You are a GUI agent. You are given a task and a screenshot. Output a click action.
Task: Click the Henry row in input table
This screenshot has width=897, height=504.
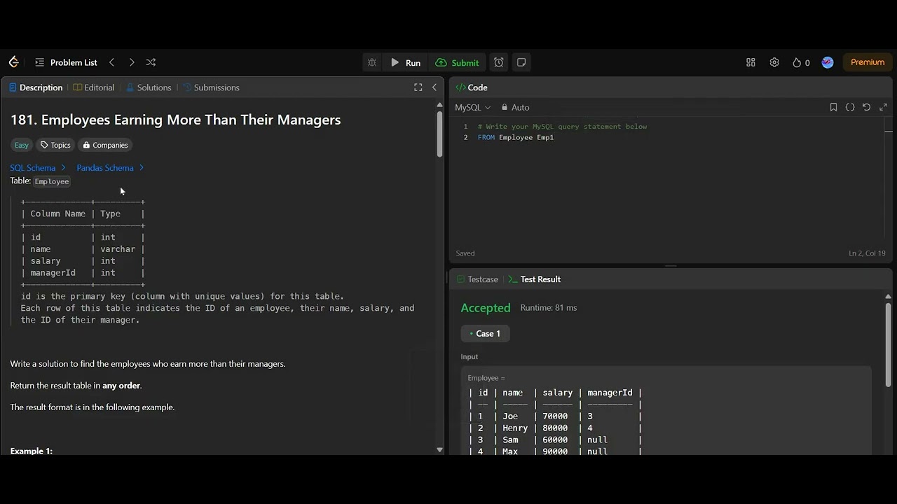pyautogui.click(x=554, y=428)
